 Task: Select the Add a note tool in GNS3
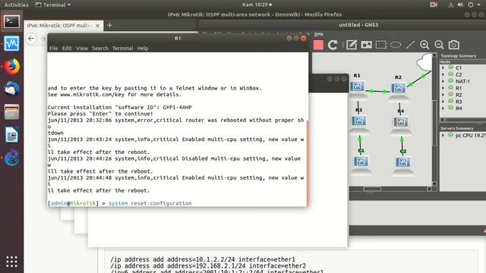coord(352,45)
